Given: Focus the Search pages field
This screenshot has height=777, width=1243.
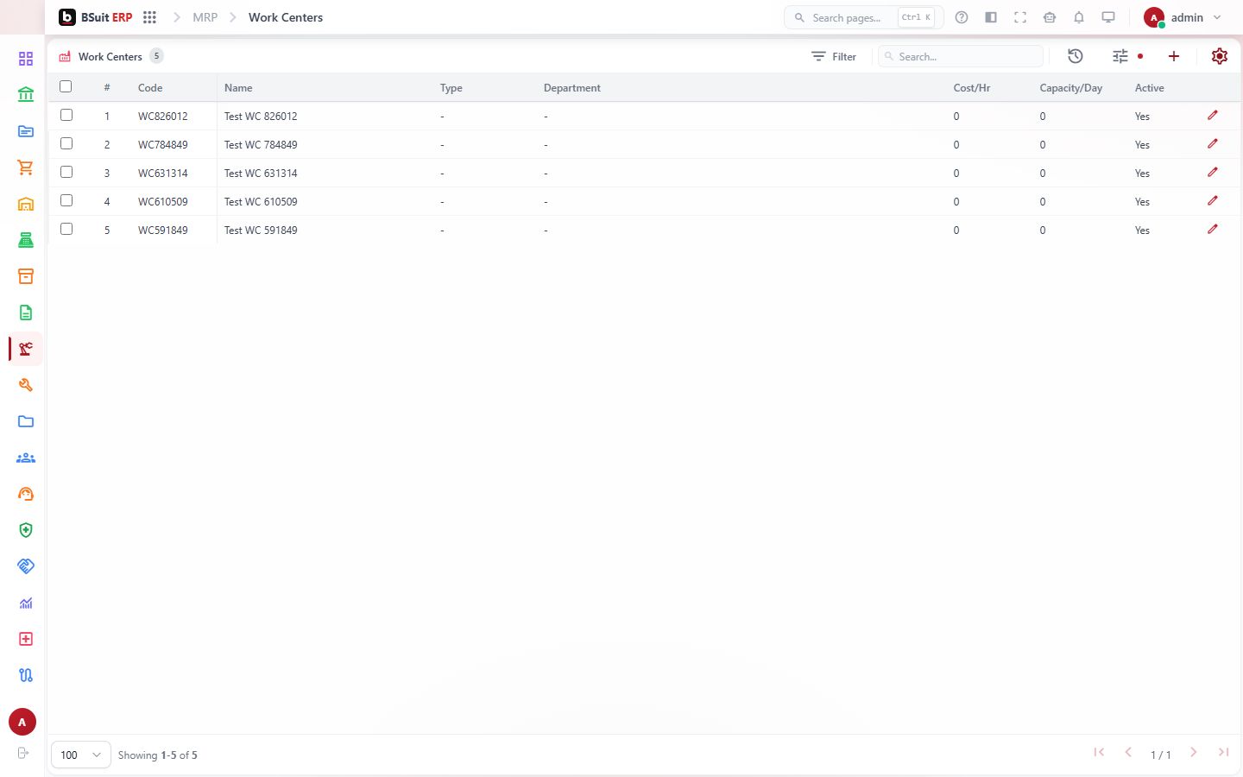Looking at the screenshot, I should point(863,17).
